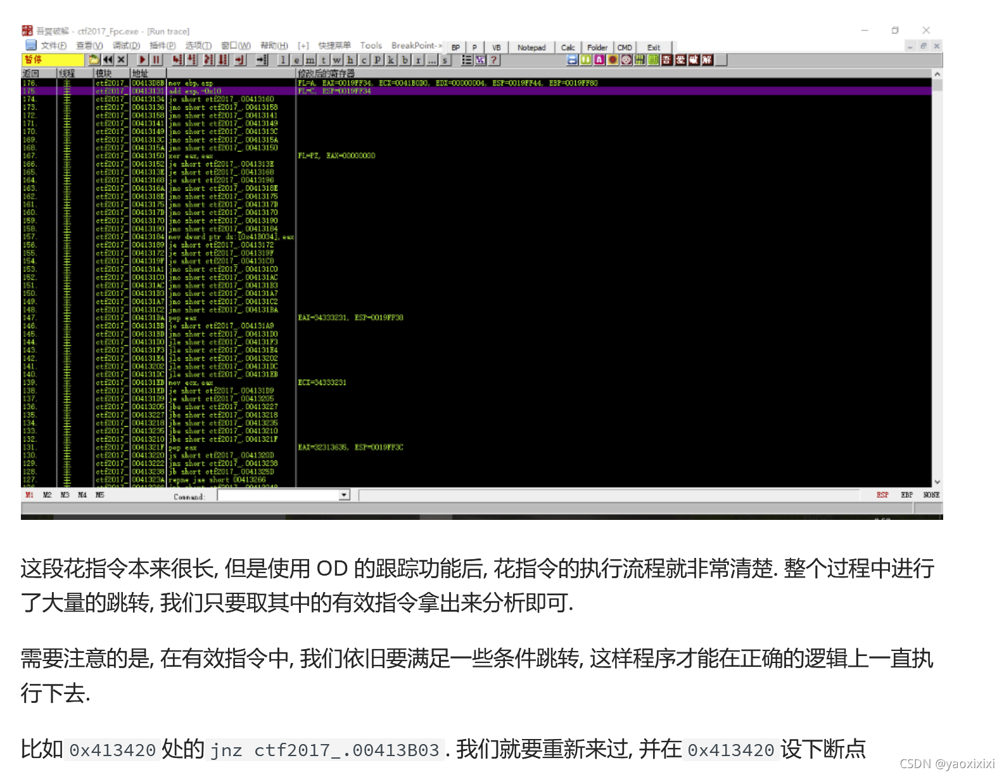The image size is (1004, 777).
Task: Open the Memory map with the 'm' button
Action: coord(310,60)
